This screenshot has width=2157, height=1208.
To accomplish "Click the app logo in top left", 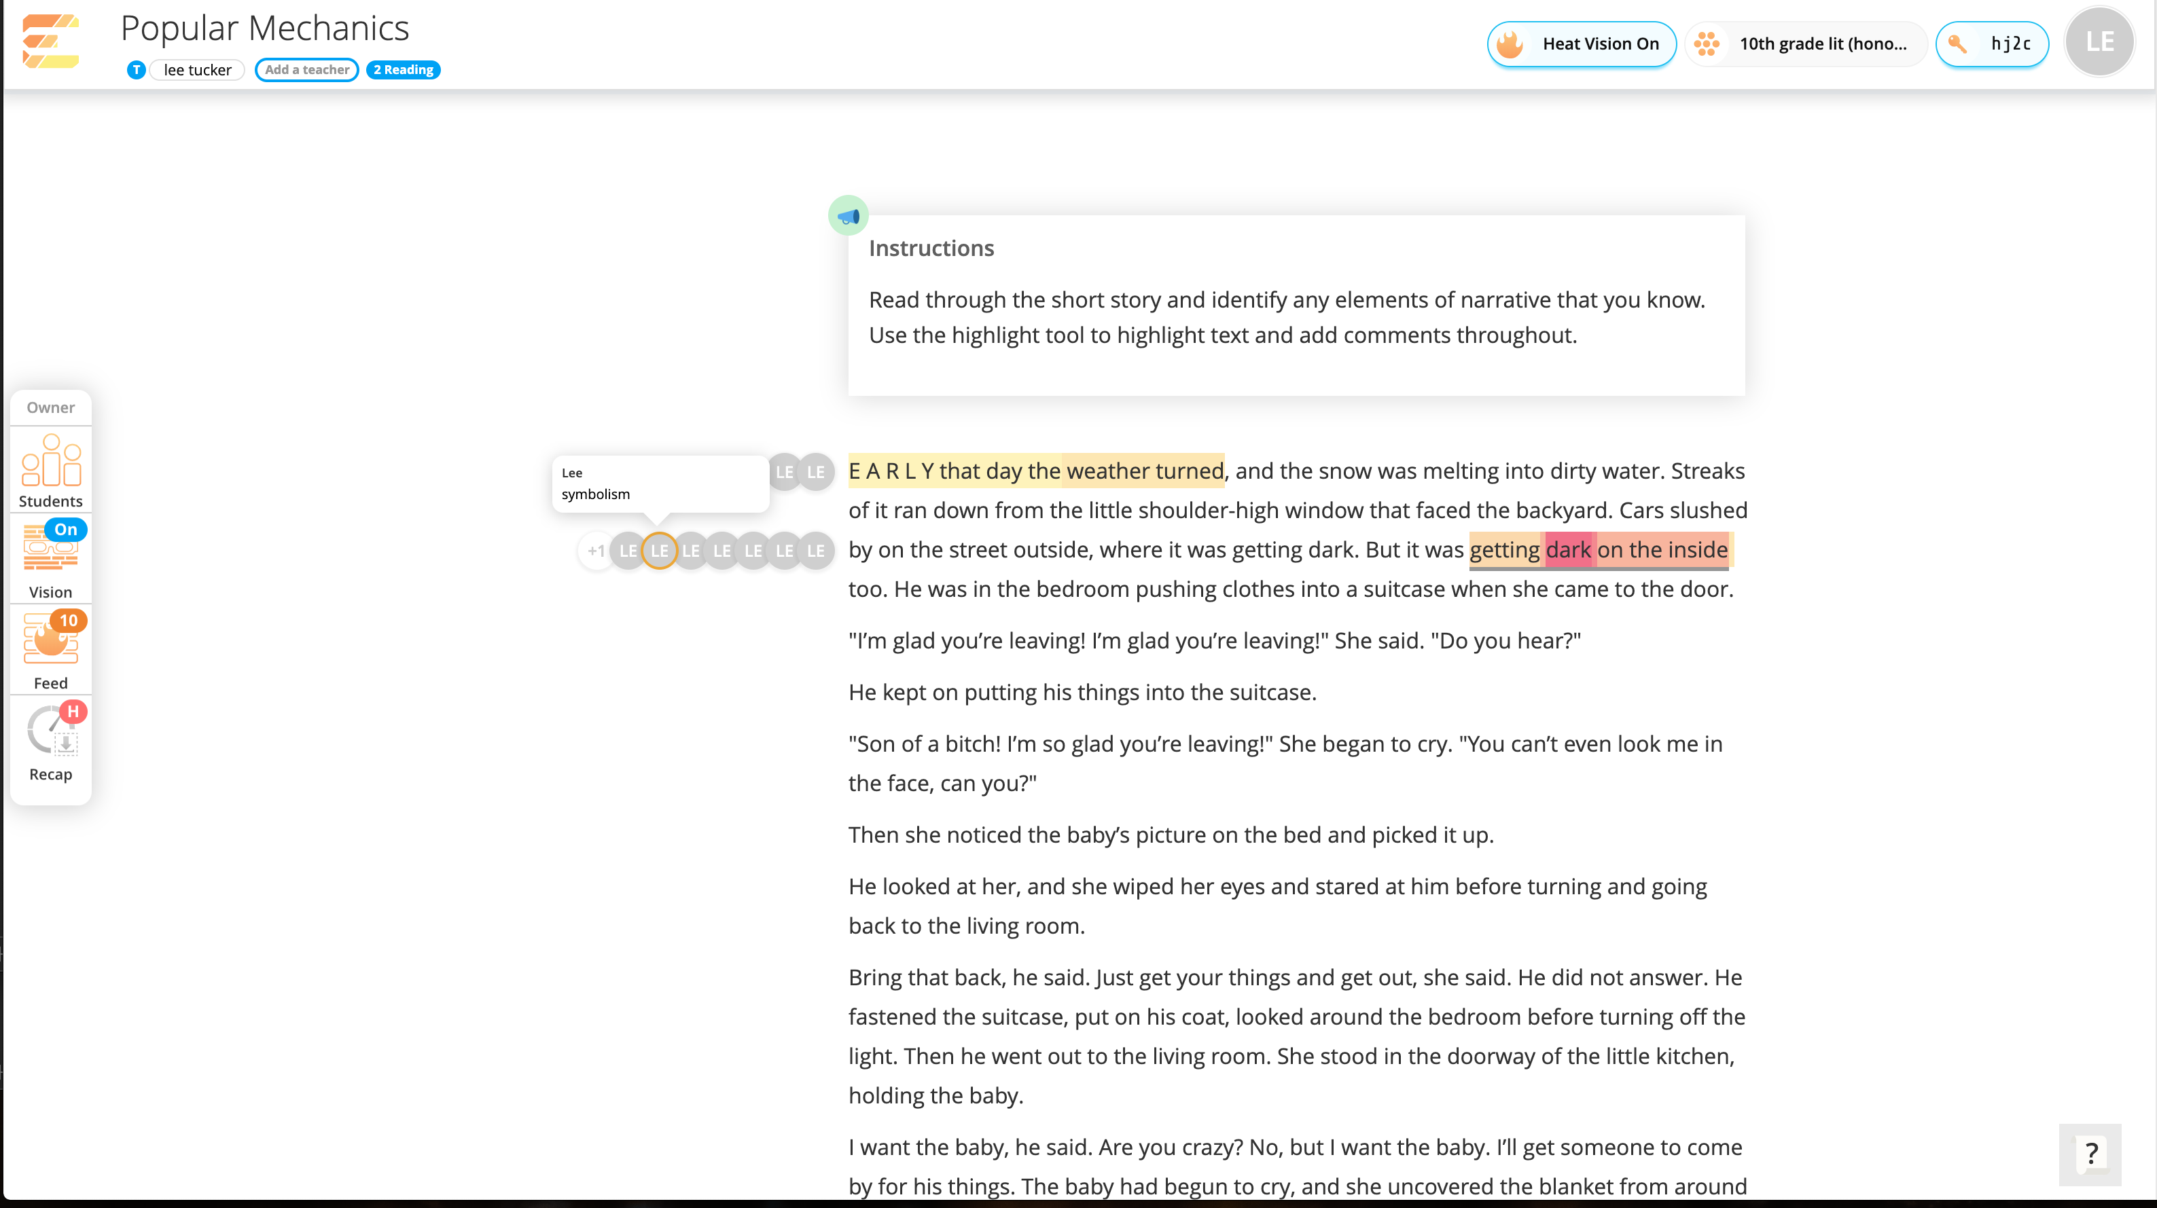I will (50, 42).
